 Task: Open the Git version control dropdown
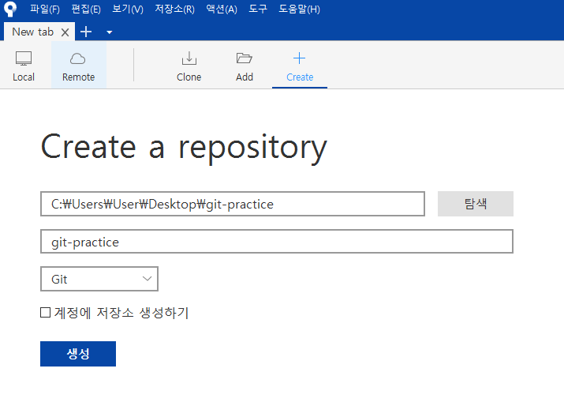click(99, 279)
